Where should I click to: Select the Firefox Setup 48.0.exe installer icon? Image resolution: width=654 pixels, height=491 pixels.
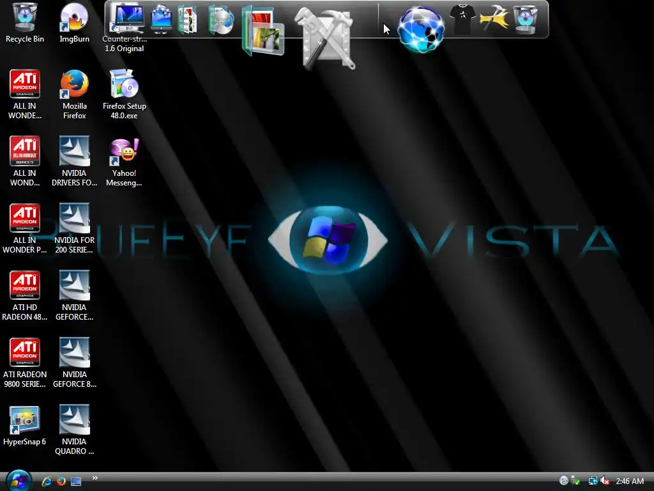click(x=125, y=95)
